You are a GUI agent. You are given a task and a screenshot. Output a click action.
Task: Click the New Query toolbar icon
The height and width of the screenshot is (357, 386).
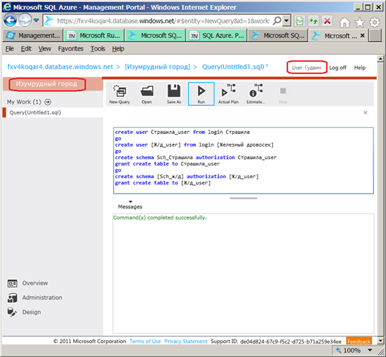119,94
